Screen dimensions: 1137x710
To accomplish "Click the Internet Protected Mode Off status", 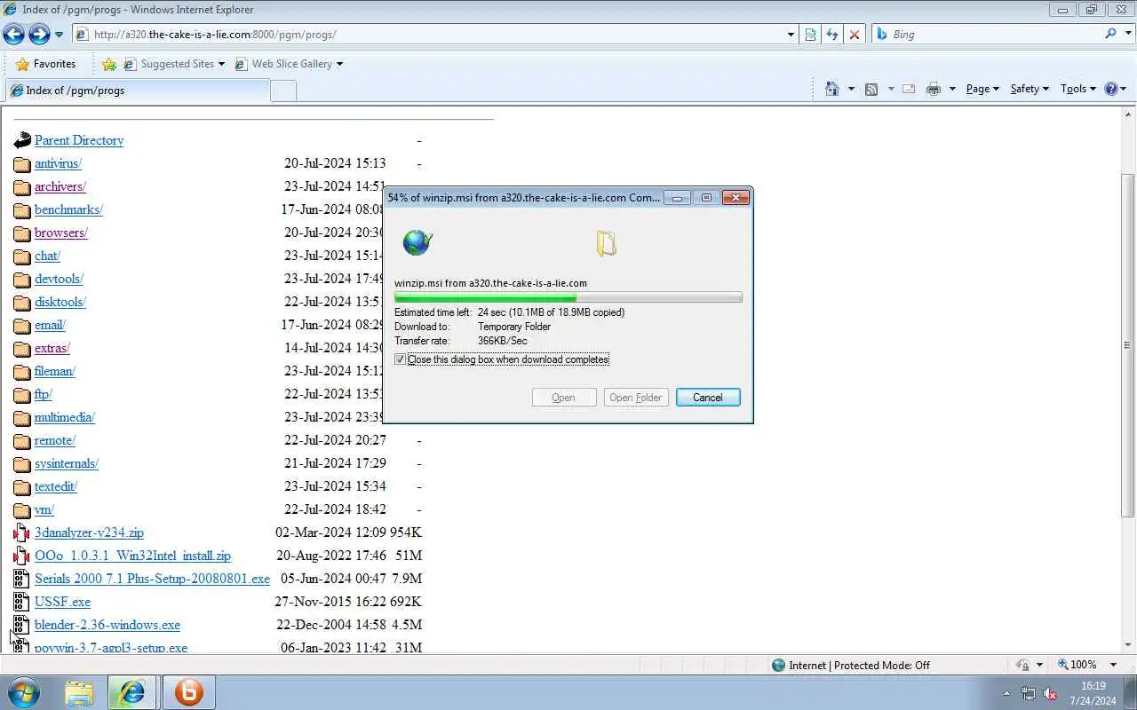I will point(851,665).
